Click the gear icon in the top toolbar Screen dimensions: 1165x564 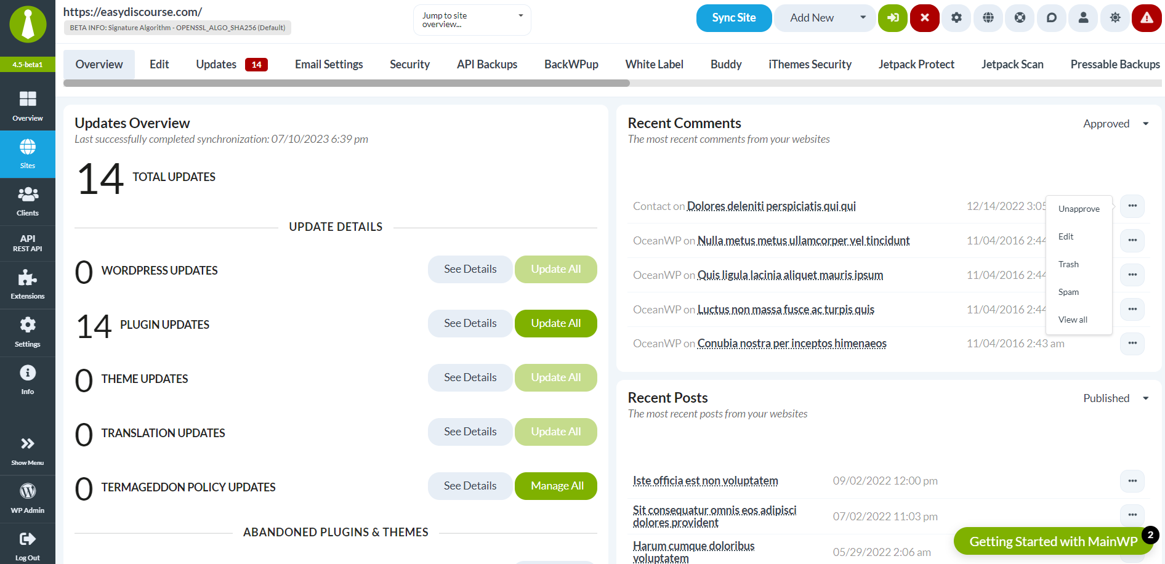[x=956, y=18]
